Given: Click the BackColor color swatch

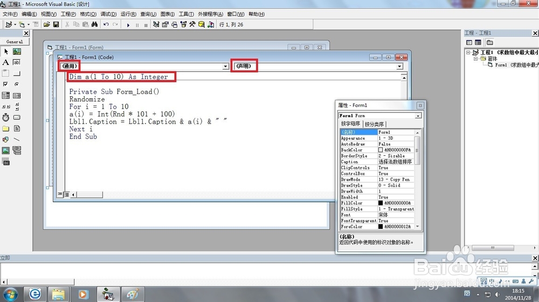Looking at the screenshot, I should 381,150.
